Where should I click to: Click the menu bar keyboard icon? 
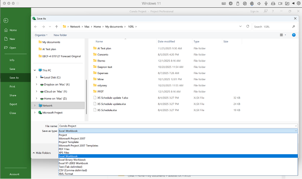pyautogui.click(x=224, y=4)
